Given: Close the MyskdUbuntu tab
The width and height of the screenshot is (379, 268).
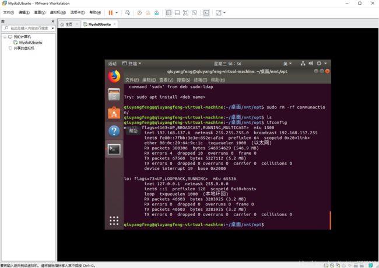Looking at the screenshot, I should pos(114,24).
